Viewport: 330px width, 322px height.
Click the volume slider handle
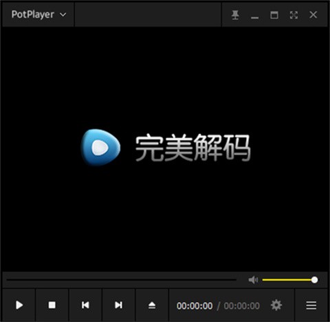tap(314, 279)
